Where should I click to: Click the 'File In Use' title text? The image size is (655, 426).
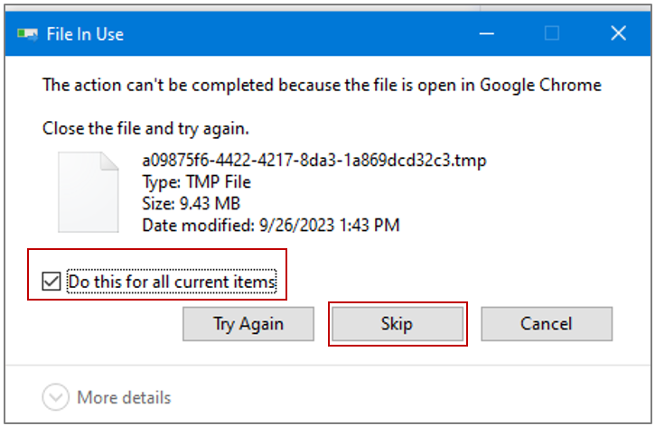tap(85, 34)
